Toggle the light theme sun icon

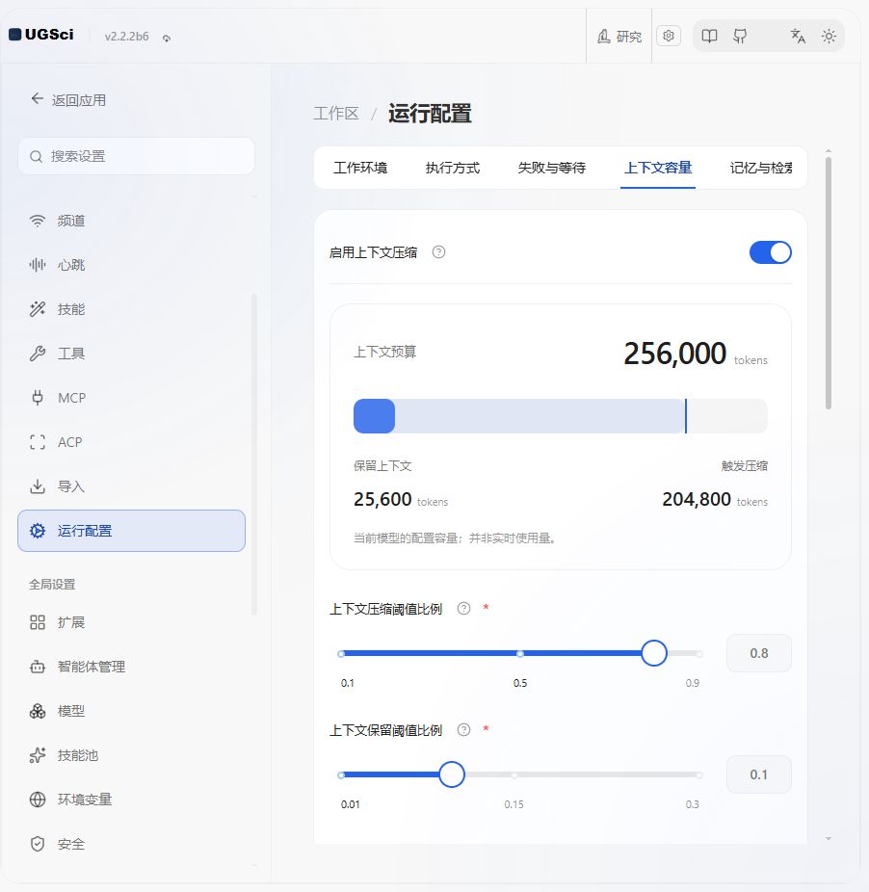tap(829, 37)
